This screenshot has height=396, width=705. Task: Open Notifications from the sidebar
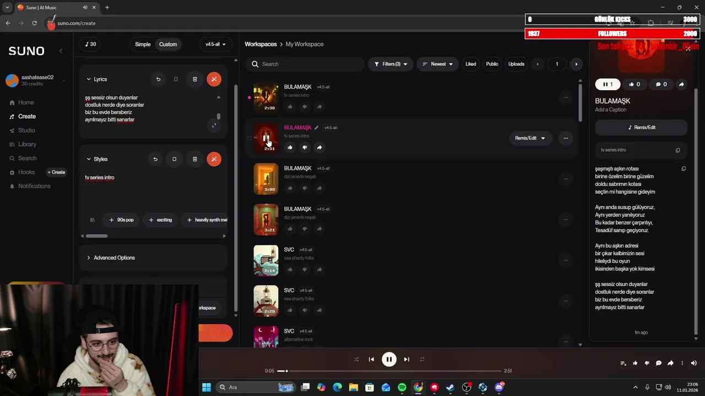[30, 186]
